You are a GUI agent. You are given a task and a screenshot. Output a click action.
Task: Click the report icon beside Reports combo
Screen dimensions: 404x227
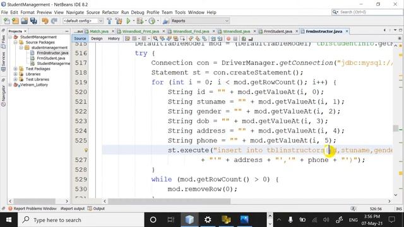[166, 21]
